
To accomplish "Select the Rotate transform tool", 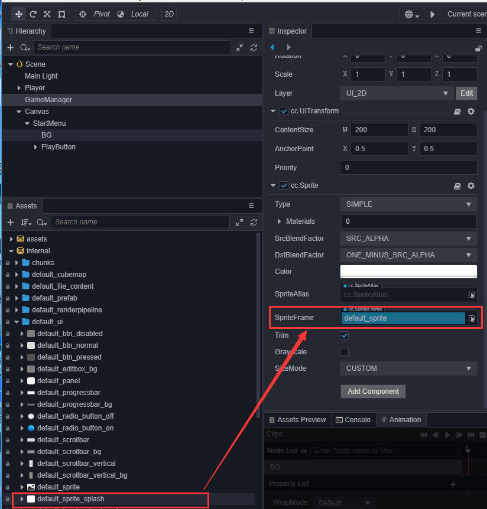I will click(33, 14).
